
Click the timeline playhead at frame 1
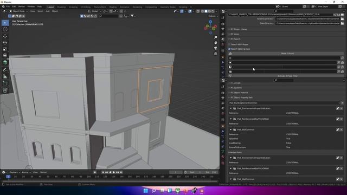point(8,177)
